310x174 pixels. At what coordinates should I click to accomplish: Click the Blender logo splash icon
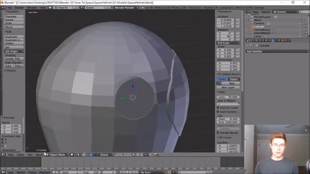tap(142, 8)
